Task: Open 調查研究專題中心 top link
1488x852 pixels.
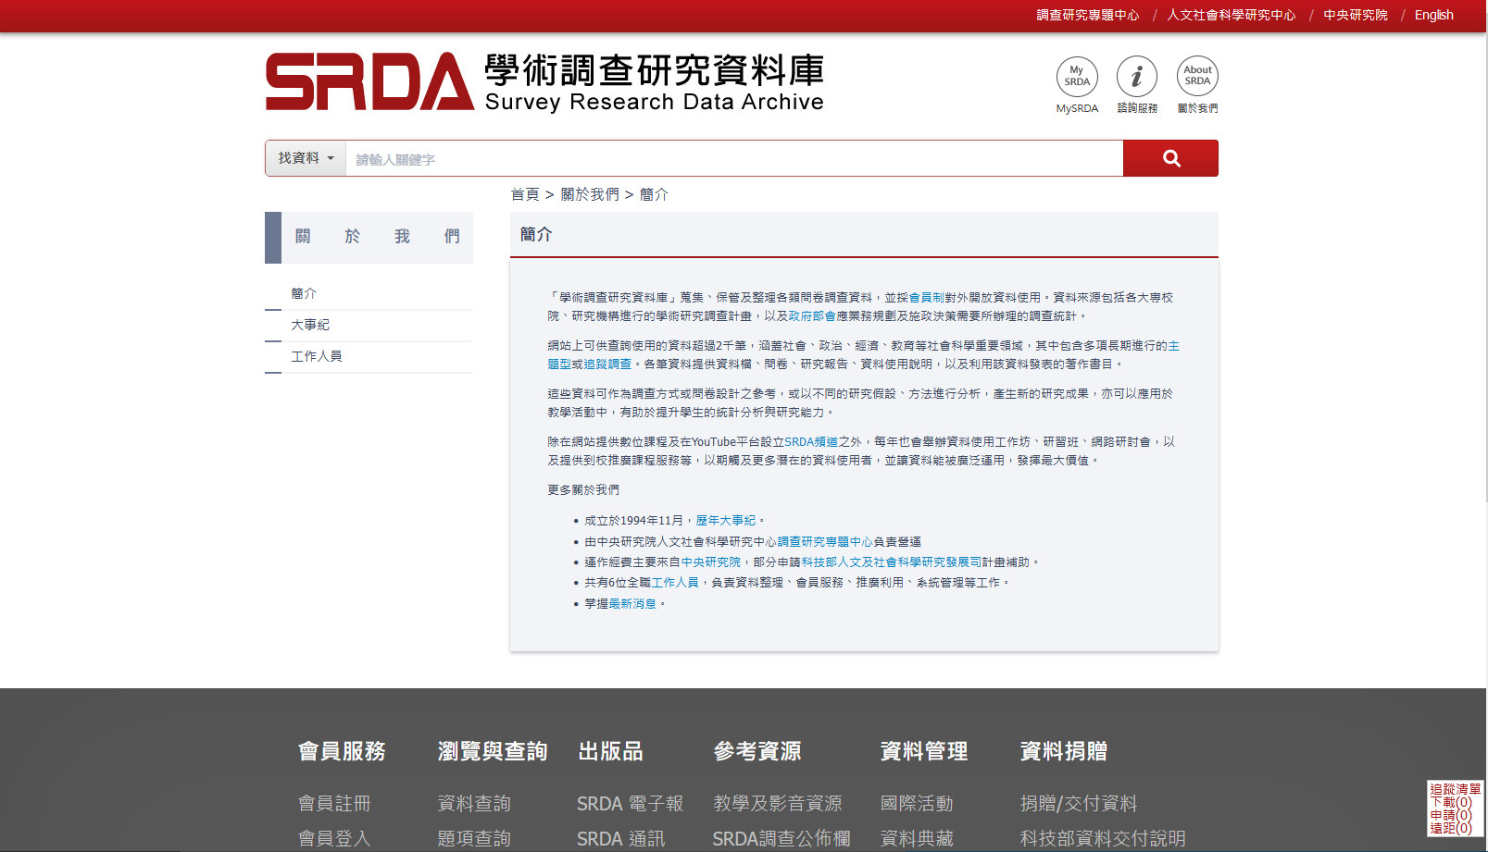Action: point(1087,15)
